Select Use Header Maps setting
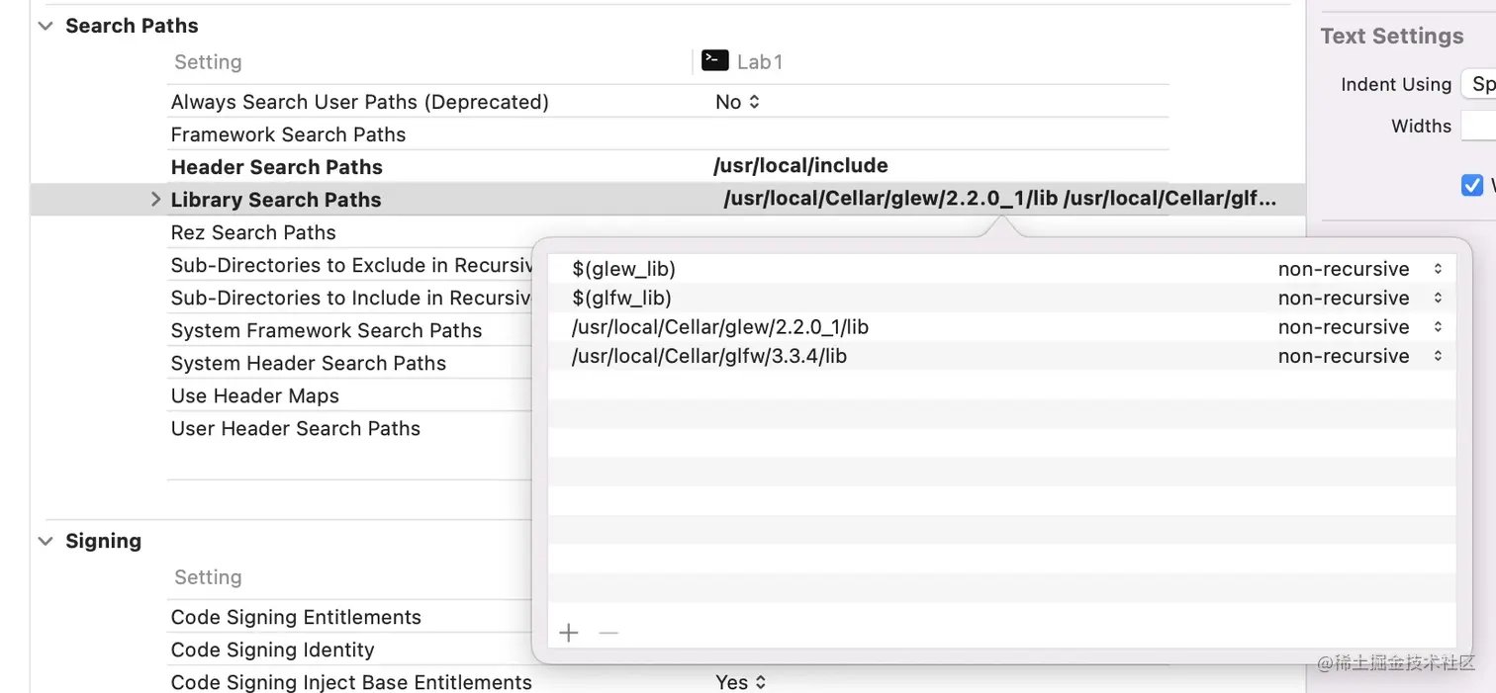The width and height of the screenshot is (1496, 693). click(x=255, y=395)
